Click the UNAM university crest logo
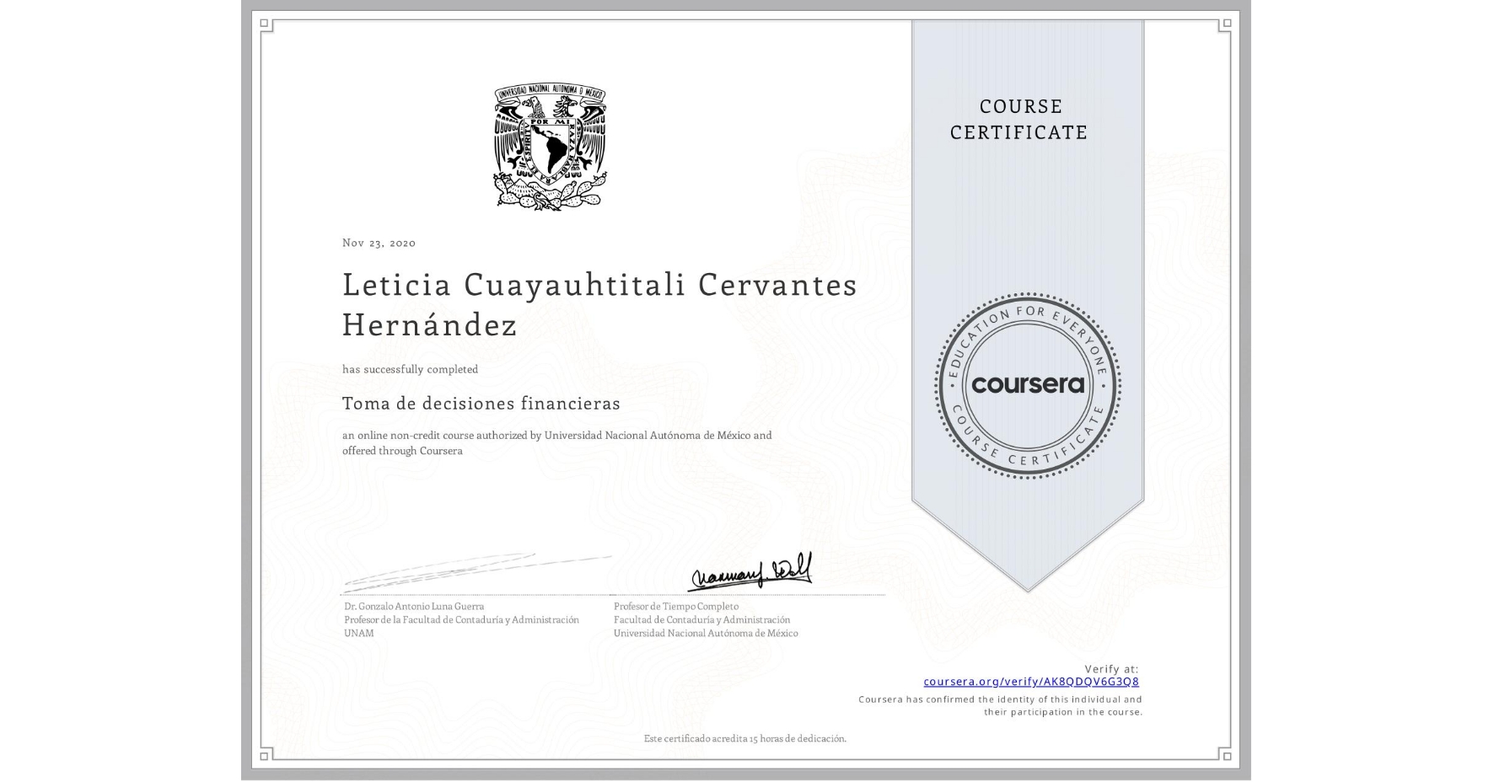This screenshot has height=782, width=1494. coord(549,143)
